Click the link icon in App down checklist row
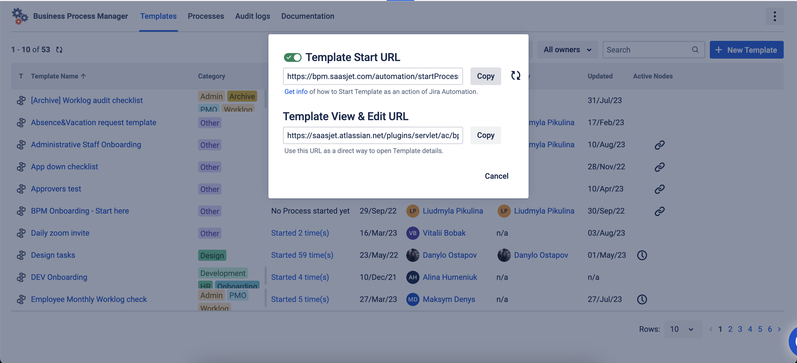The height and width of the screenshot is (363, 797). 659,167
